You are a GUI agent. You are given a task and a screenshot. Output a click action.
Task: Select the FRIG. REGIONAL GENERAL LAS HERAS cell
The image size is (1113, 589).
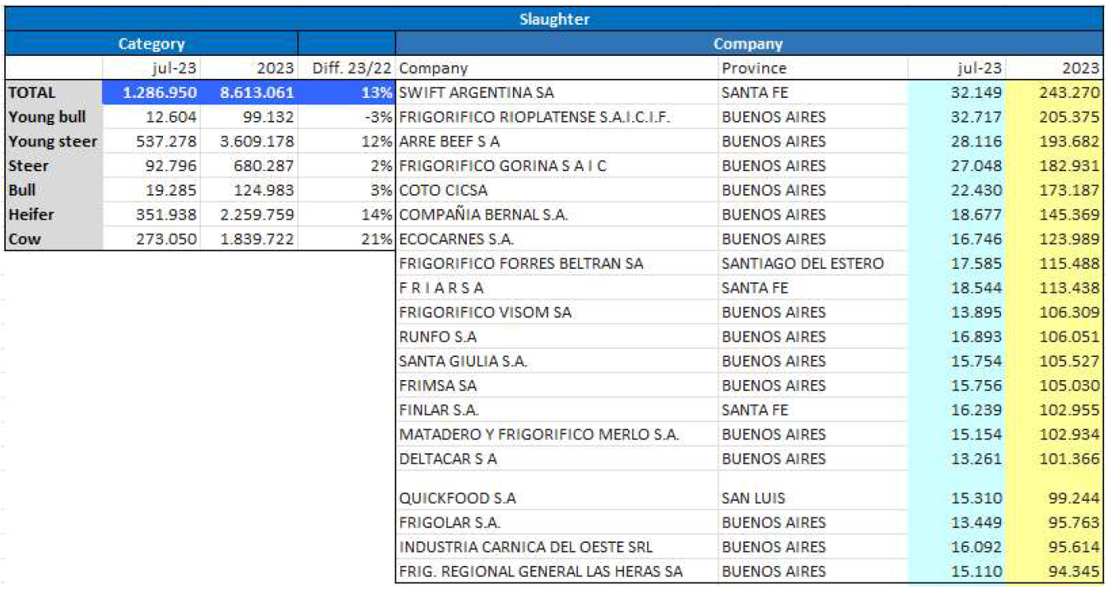tap(540, 571)
